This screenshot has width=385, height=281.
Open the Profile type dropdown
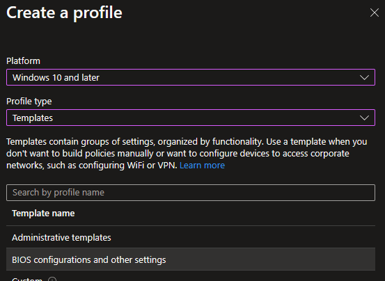pos(191,118)
